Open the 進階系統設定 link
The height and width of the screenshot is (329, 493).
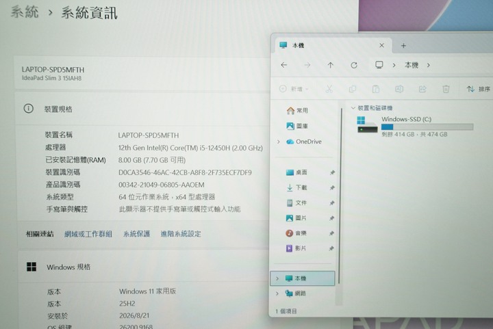[181, 234]
